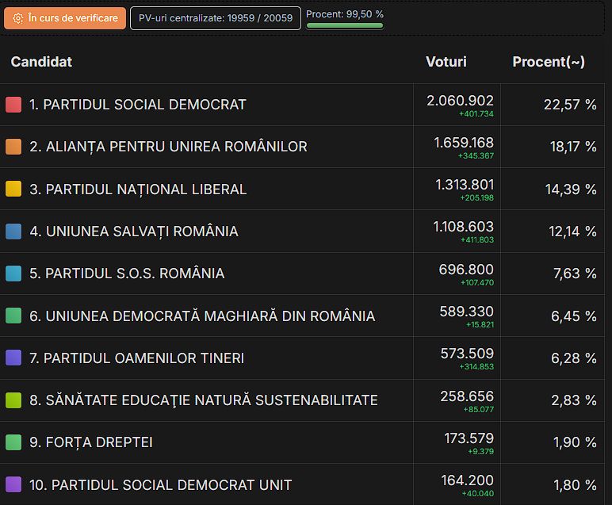The height and width of the screenshot is (505, 612).
Task: Click the lime swatch of Sănătate Educație Natură Sustenabilitate
Action: click(x=13, y=400)
